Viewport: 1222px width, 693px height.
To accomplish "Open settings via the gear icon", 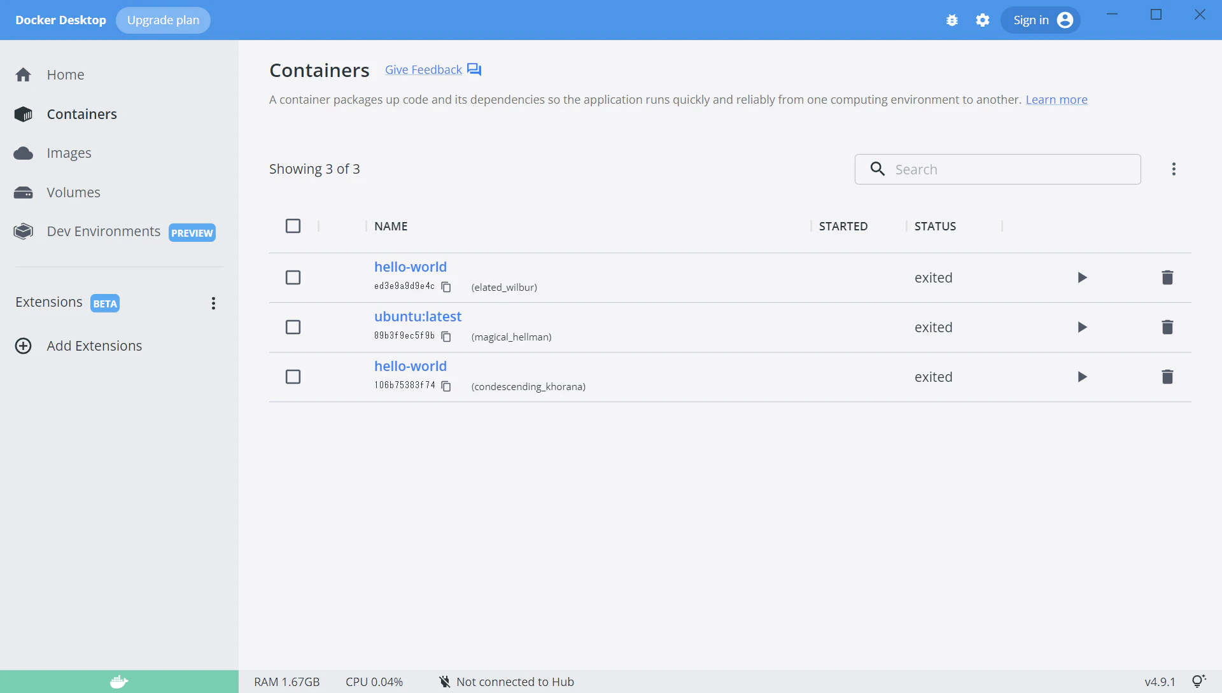I will click(983, 20).
